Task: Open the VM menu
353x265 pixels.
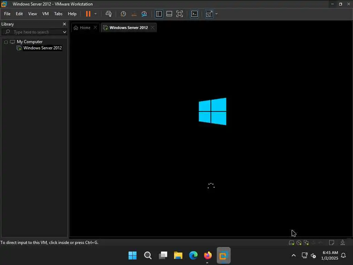Action: (x=46, y=14)
